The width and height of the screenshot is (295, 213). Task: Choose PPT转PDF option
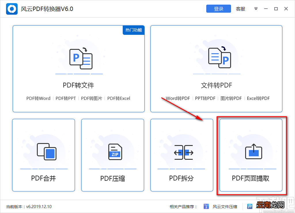205,98
